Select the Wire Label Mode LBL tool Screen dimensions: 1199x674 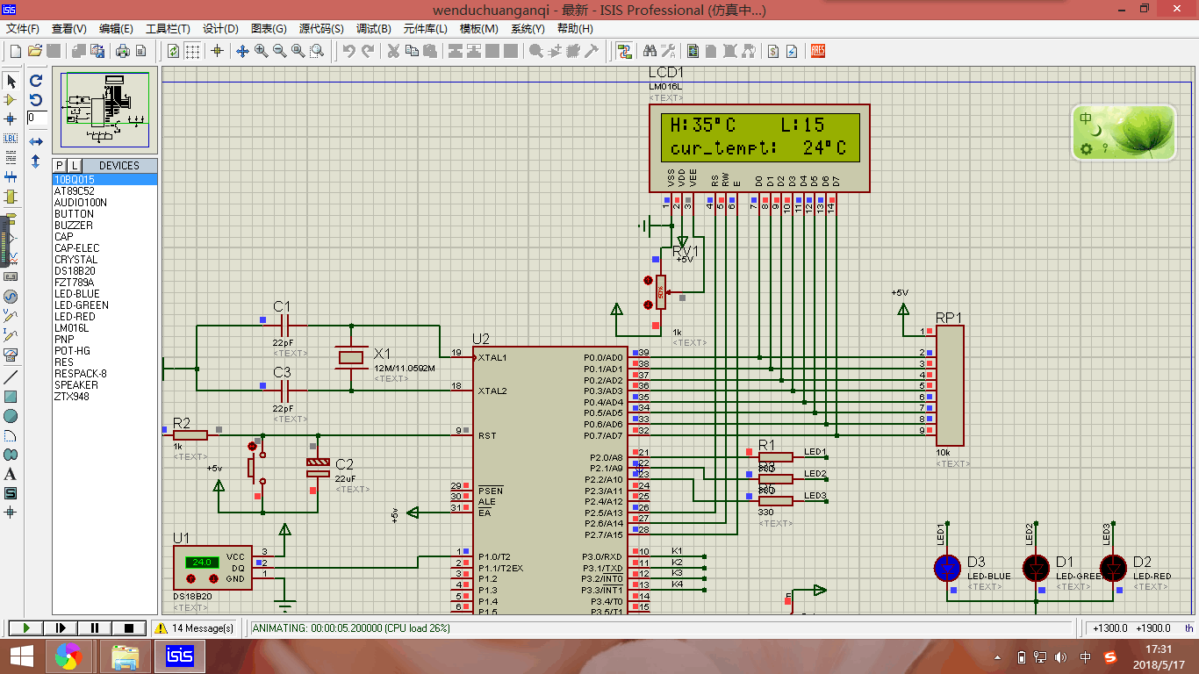[x=11, y=138]
